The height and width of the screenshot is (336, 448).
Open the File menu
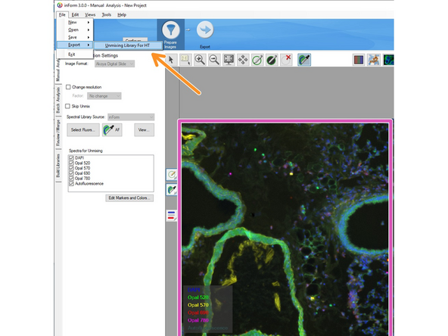62,14
